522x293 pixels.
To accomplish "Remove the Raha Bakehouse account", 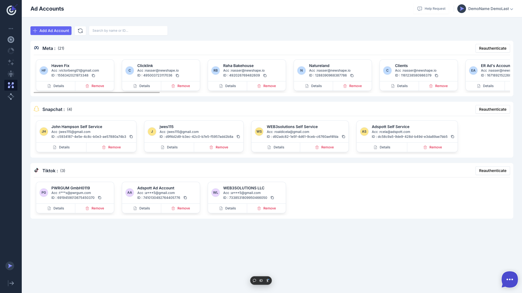I will (266, 86).
